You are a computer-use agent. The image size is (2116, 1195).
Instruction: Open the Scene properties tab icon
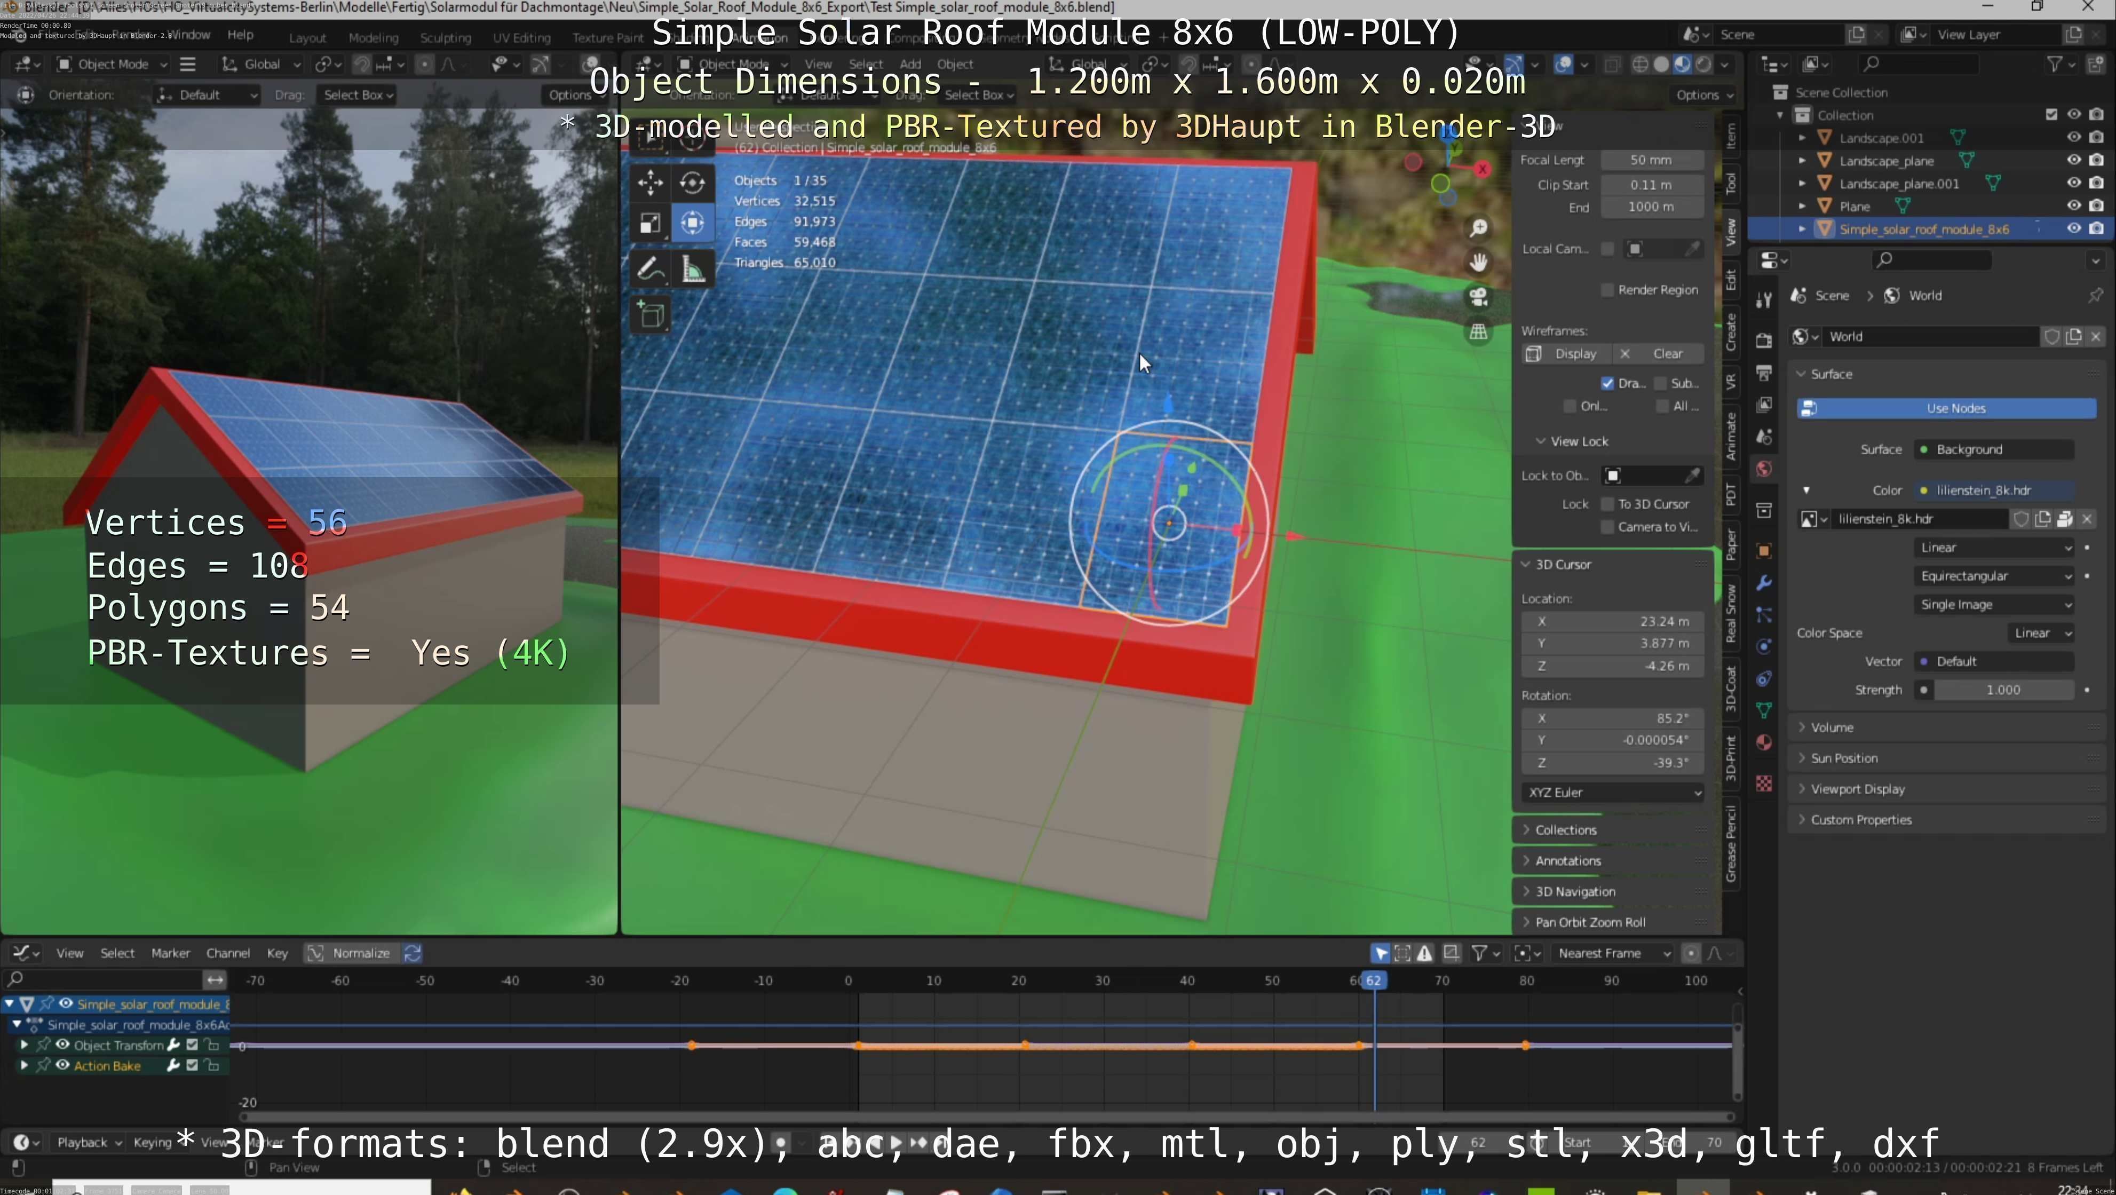1764,436
